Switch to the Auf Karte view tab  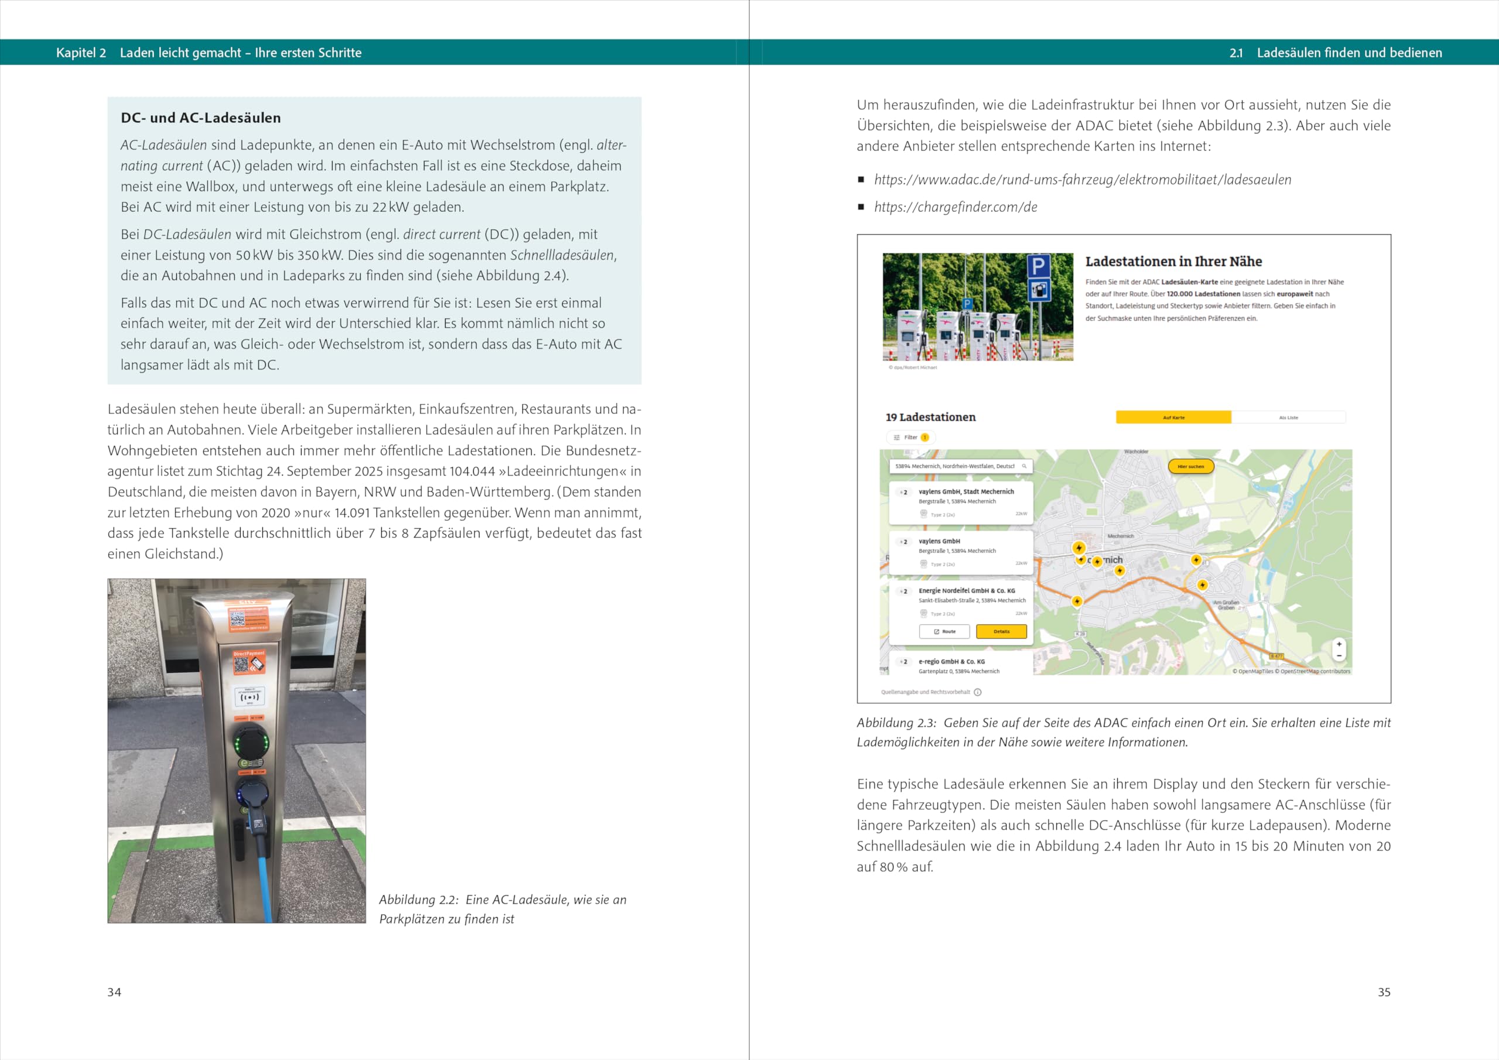1173,418
